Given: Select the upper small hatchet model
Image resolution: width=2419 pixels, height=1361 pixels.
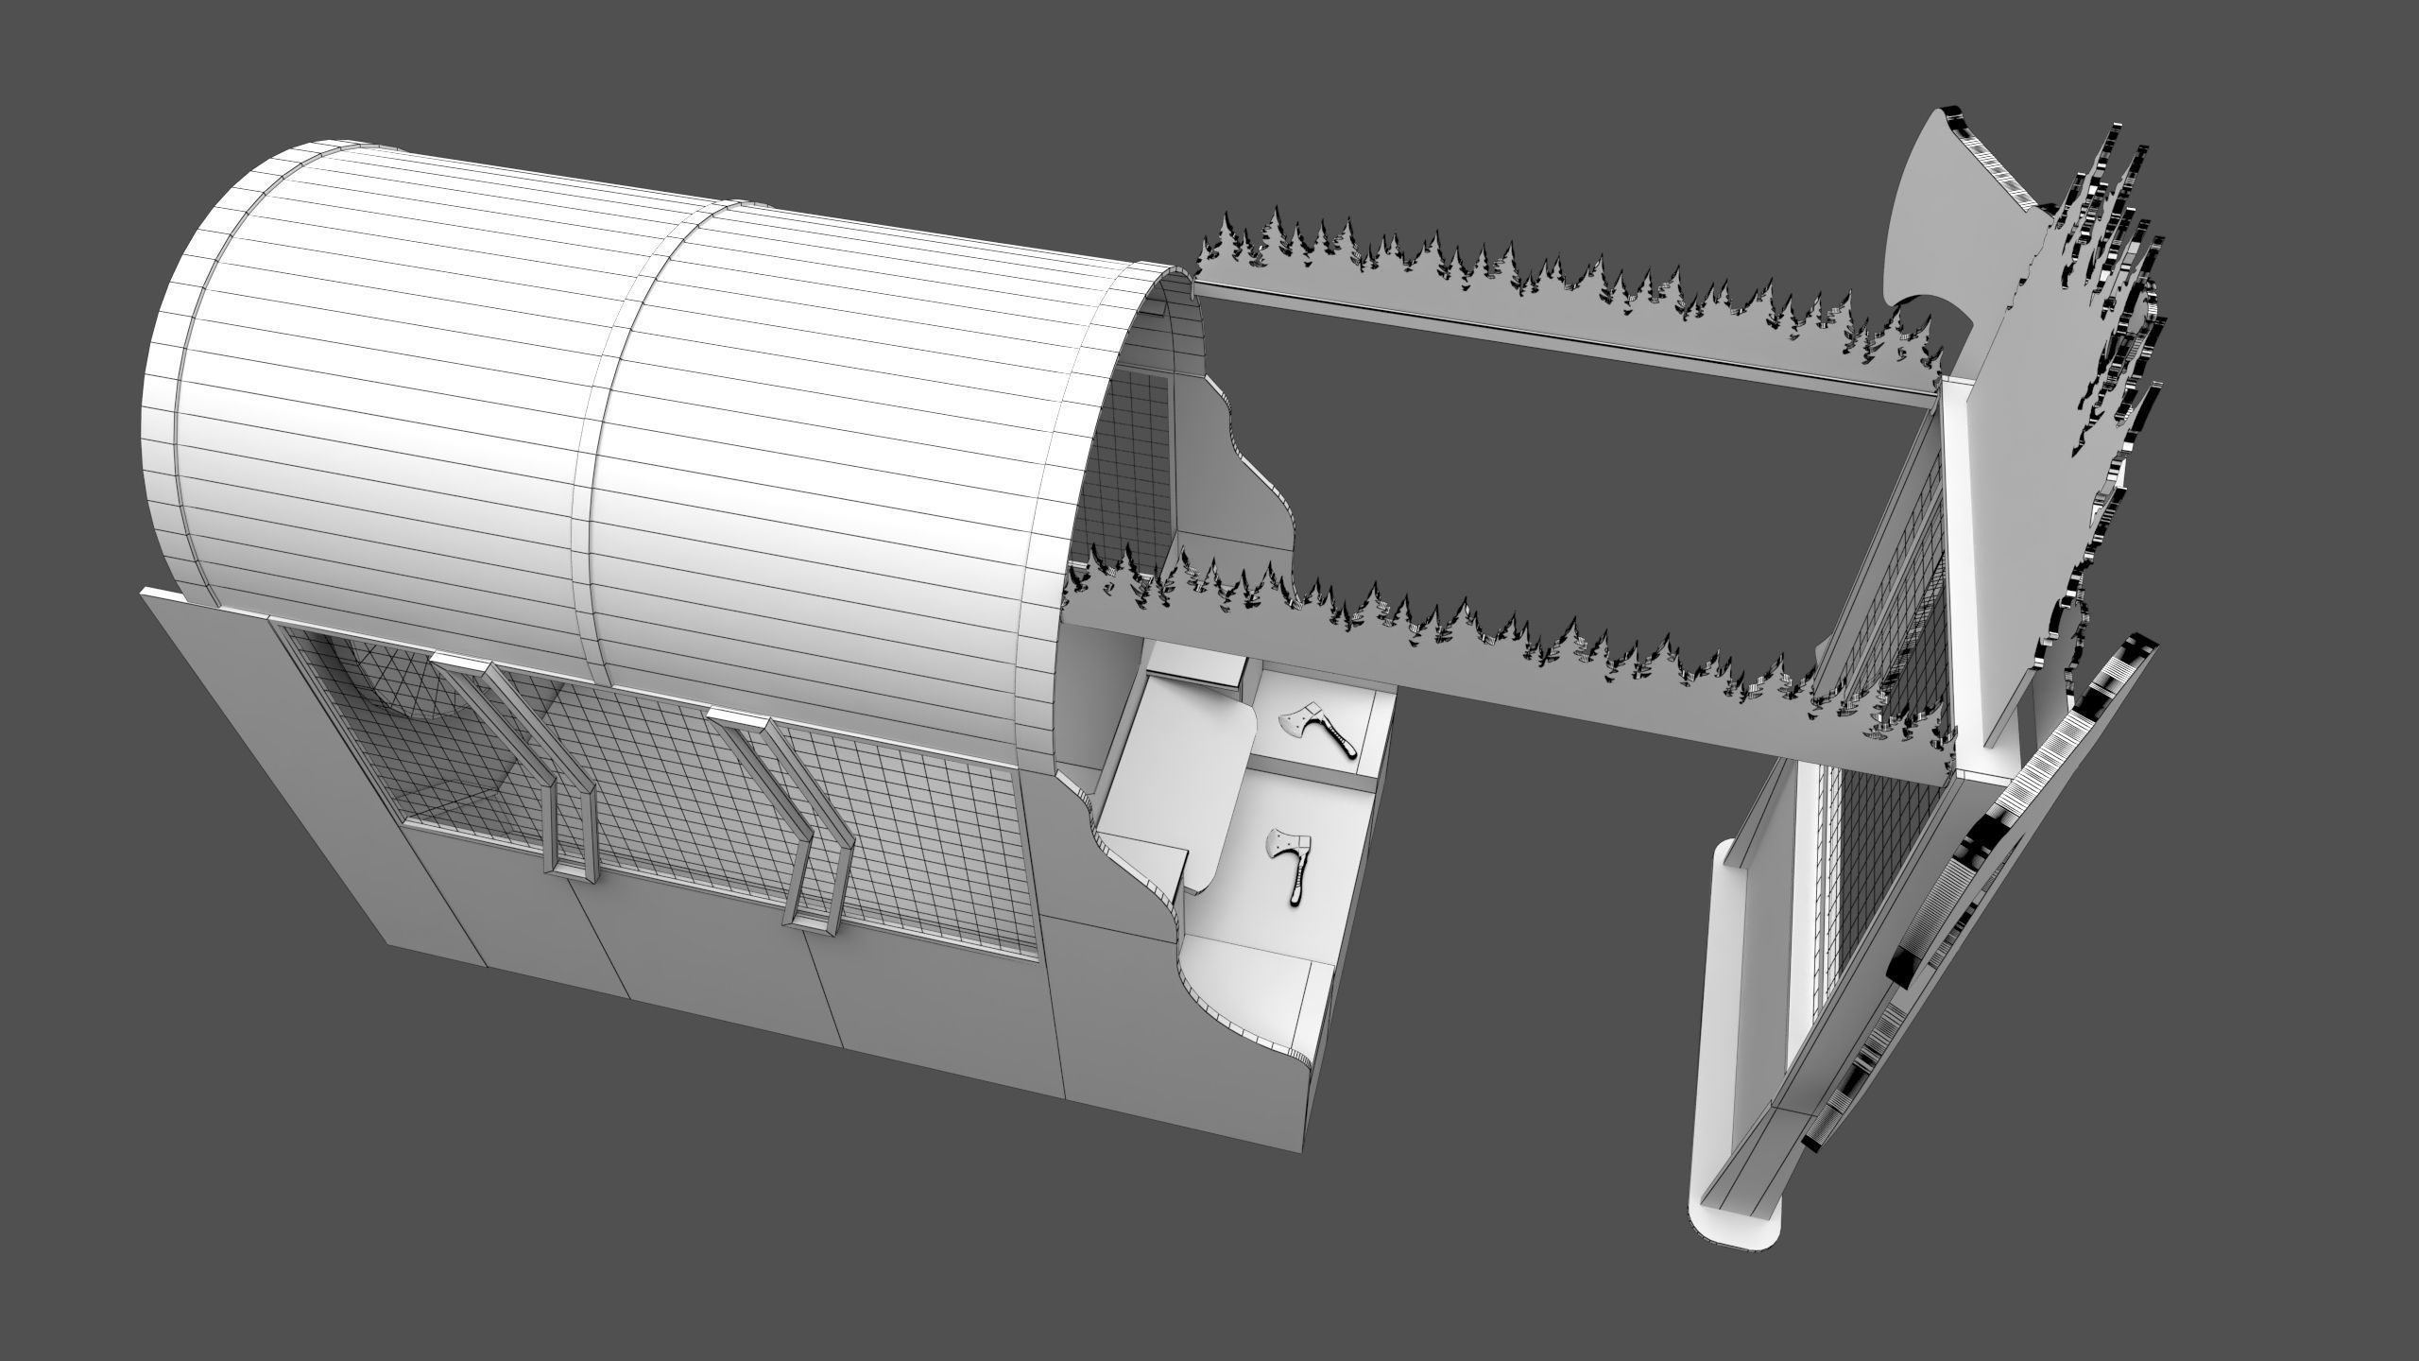Looking at the screenshot, I should click(x=1316, y=730).
